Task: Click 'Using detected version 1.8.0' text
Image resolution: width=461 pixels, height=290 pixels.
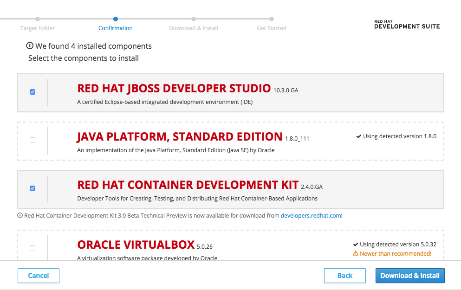Action: pyautogui.click(x=400, y=136)
